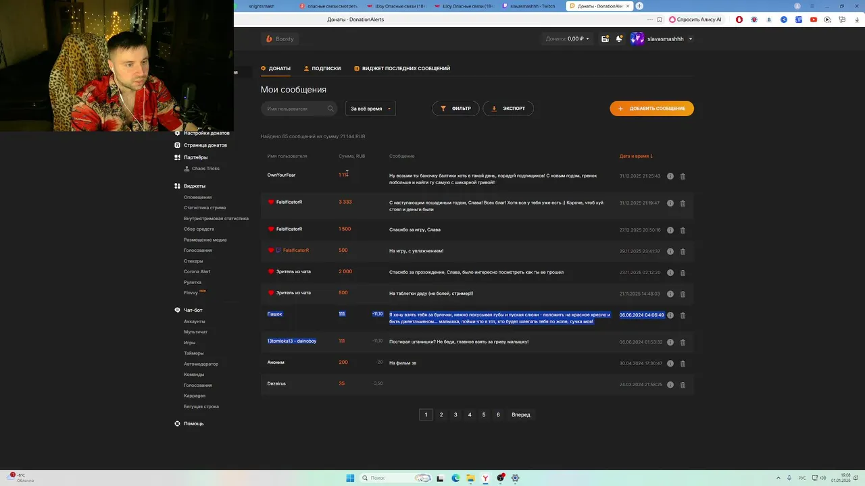Go to page 6 of messages
Screen dimensions: 865x486
pos(498,414)
